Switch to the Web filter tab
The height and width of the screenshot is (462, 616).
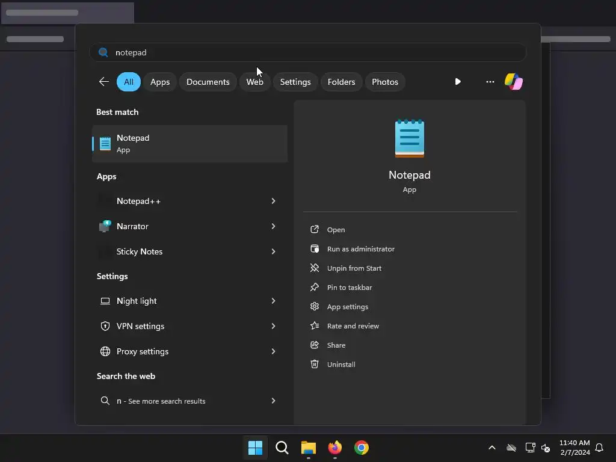pyautogui.click(x=254, y=82)
